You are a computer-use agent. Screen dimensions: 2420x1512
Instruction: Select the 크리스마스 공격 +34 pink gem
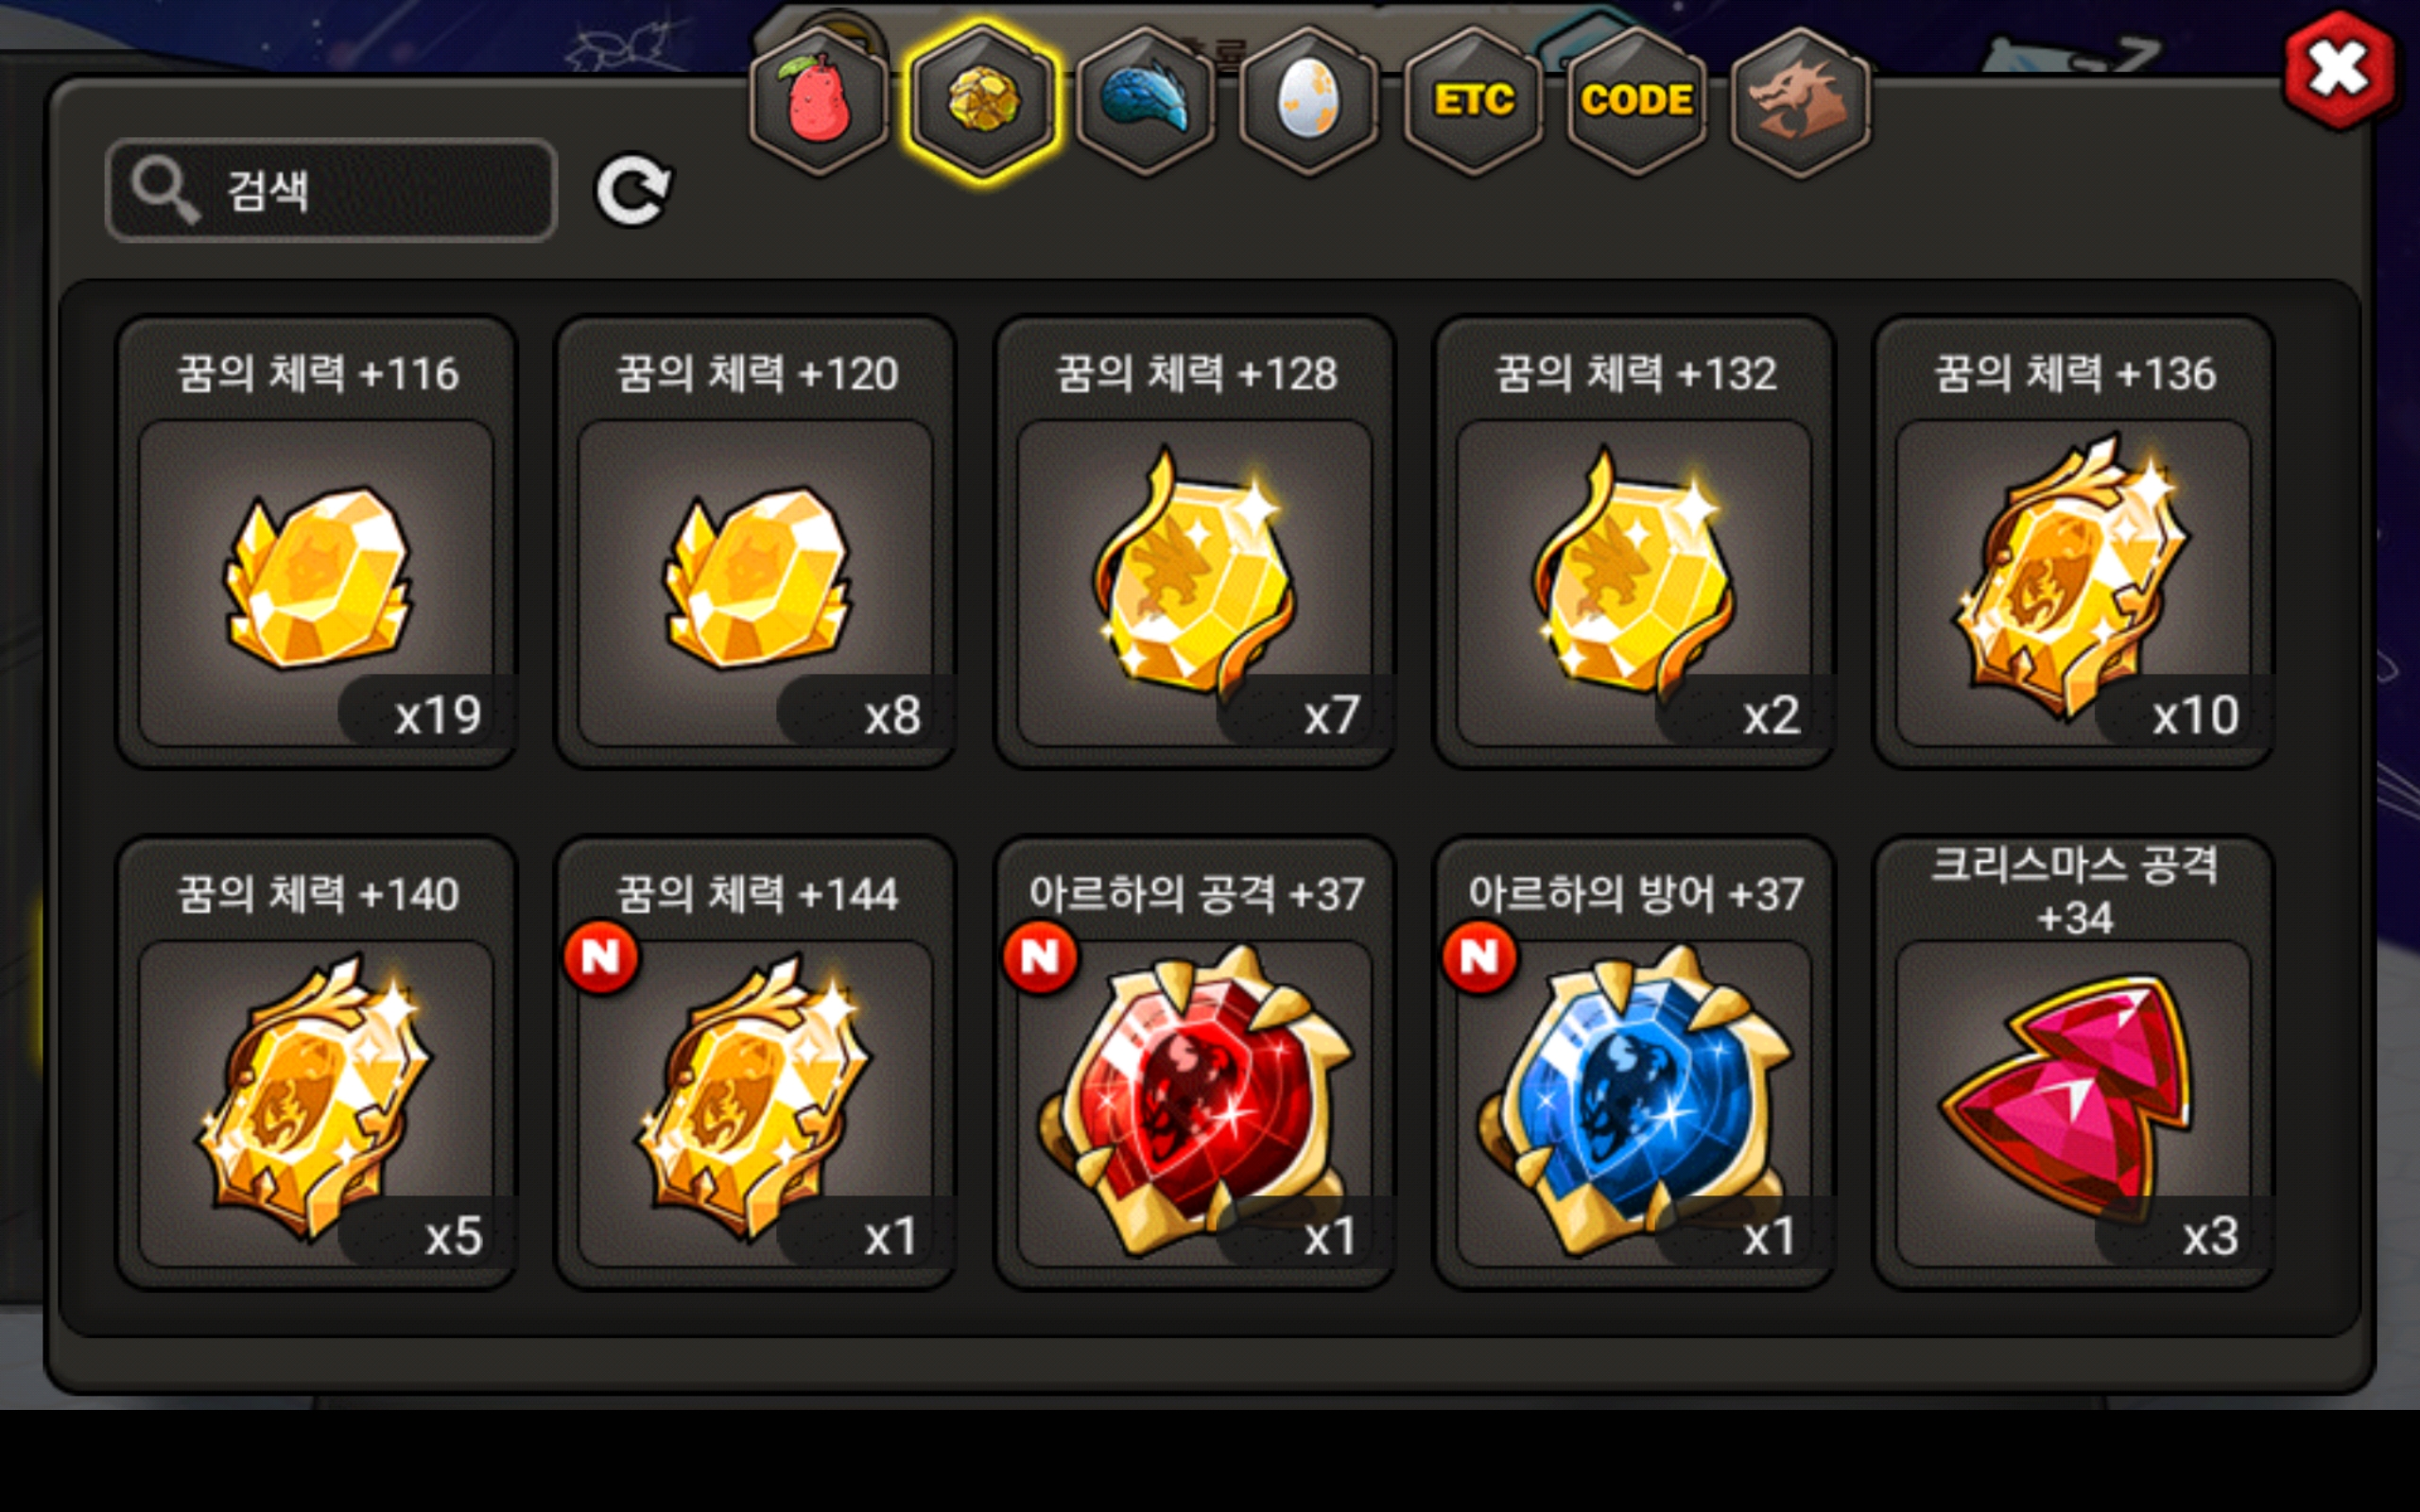(x=2074, y=1063)
